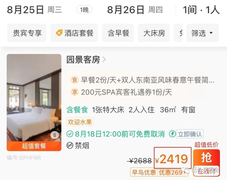
Task: Toggle the 大床房 filter chip
Action: click(154, 33)
